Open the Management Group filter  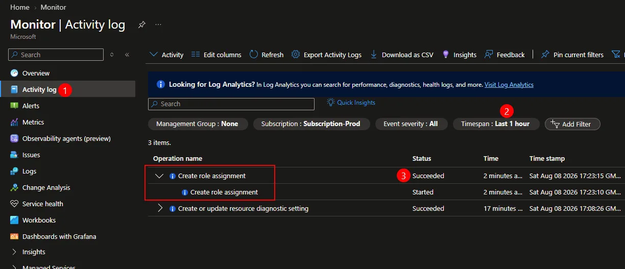tap(197, 124)
